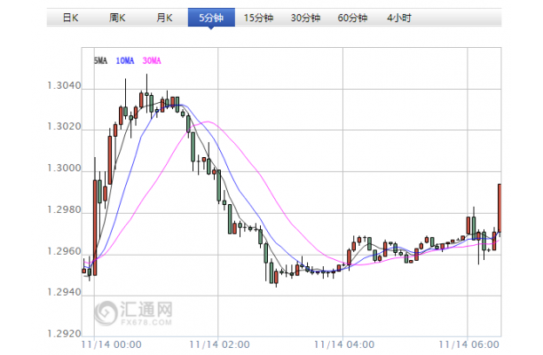Show the 60分钟 interval chart
The image size is (543, 355).
(355, 17)
